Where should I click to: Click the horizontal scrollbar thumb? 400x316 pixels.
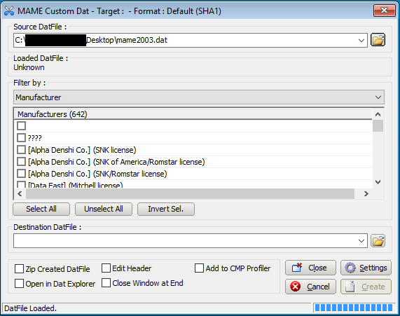click(x=190, y=194)
